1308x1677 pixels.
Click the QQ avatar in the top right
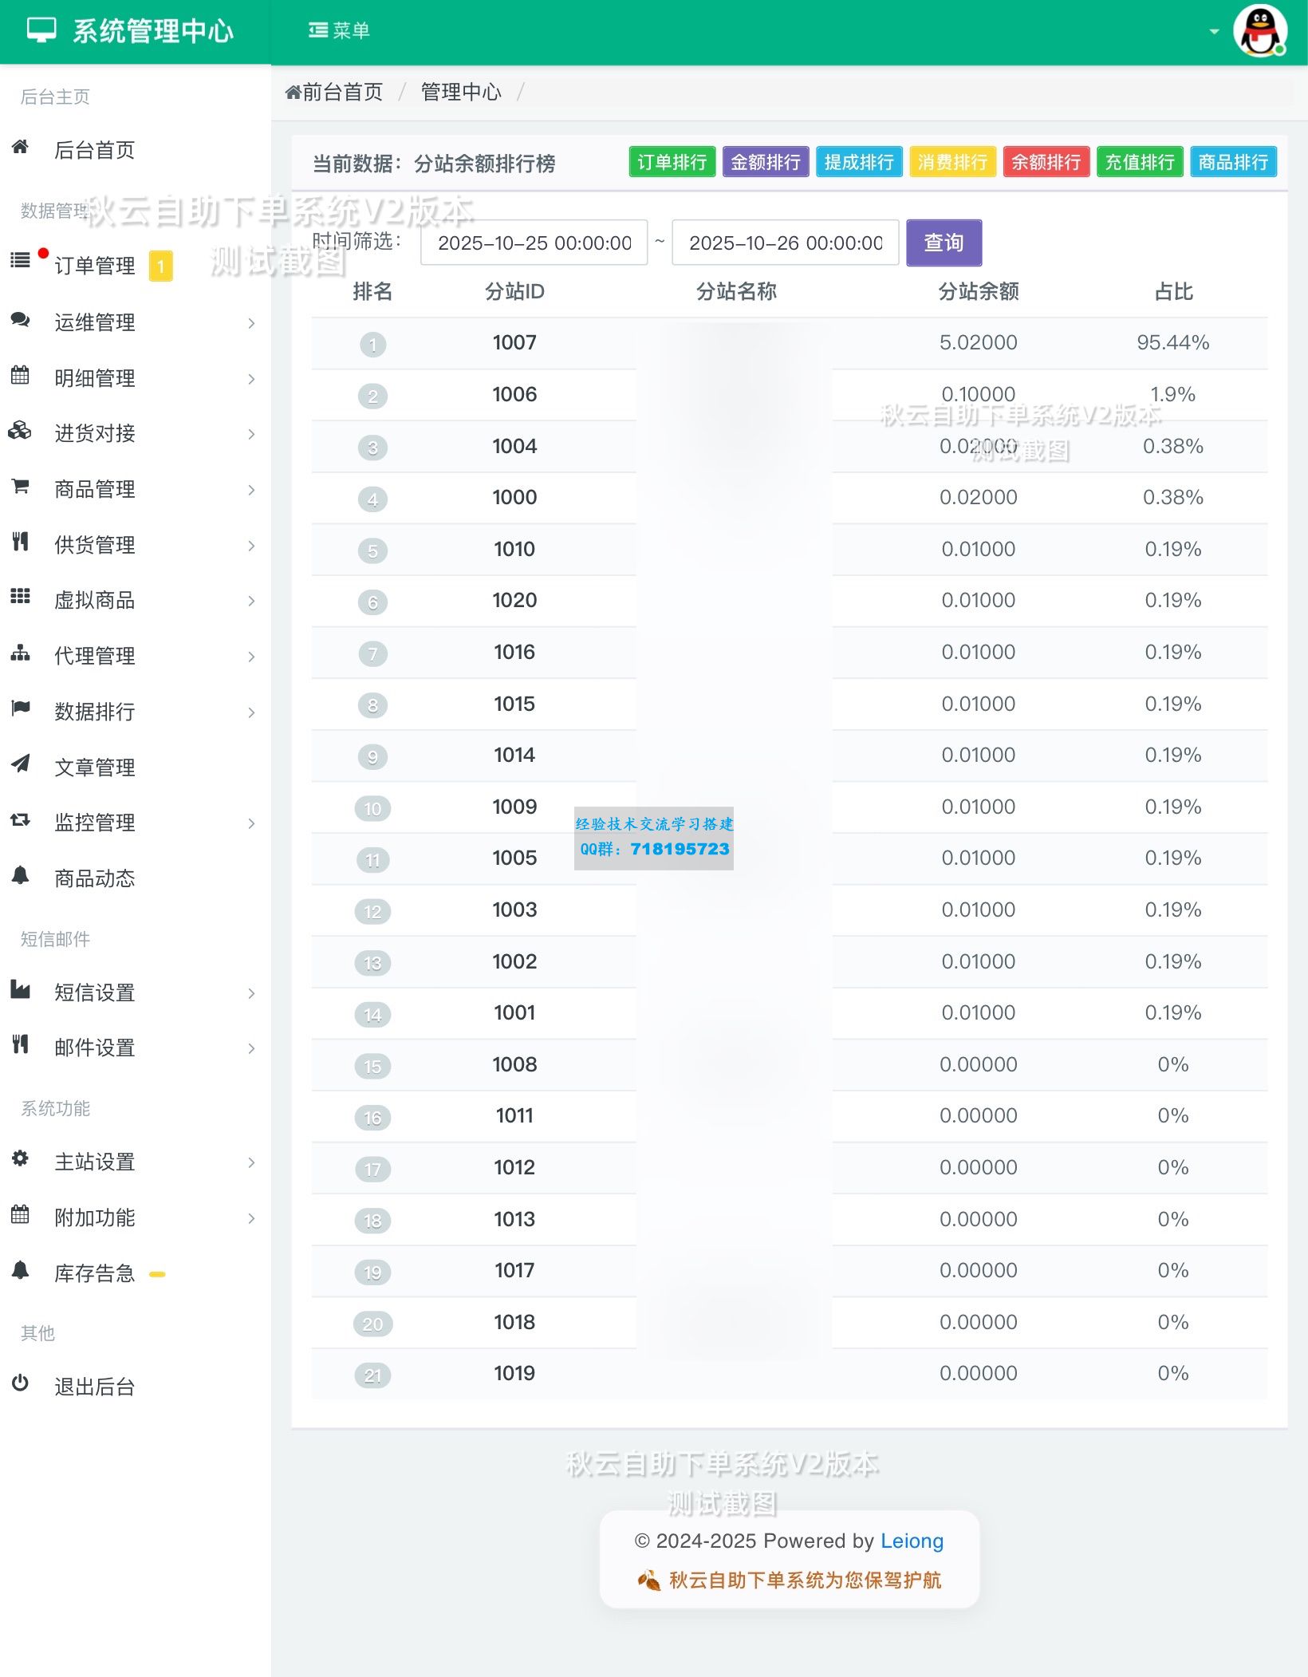point(1261,31)
